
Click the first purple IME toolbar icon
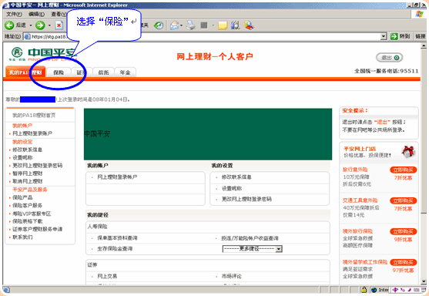(x=395, y=290)
